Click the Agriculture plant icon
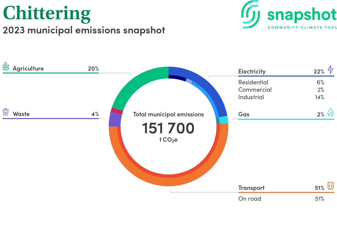 pyautogui.click(x=6, y=66)
